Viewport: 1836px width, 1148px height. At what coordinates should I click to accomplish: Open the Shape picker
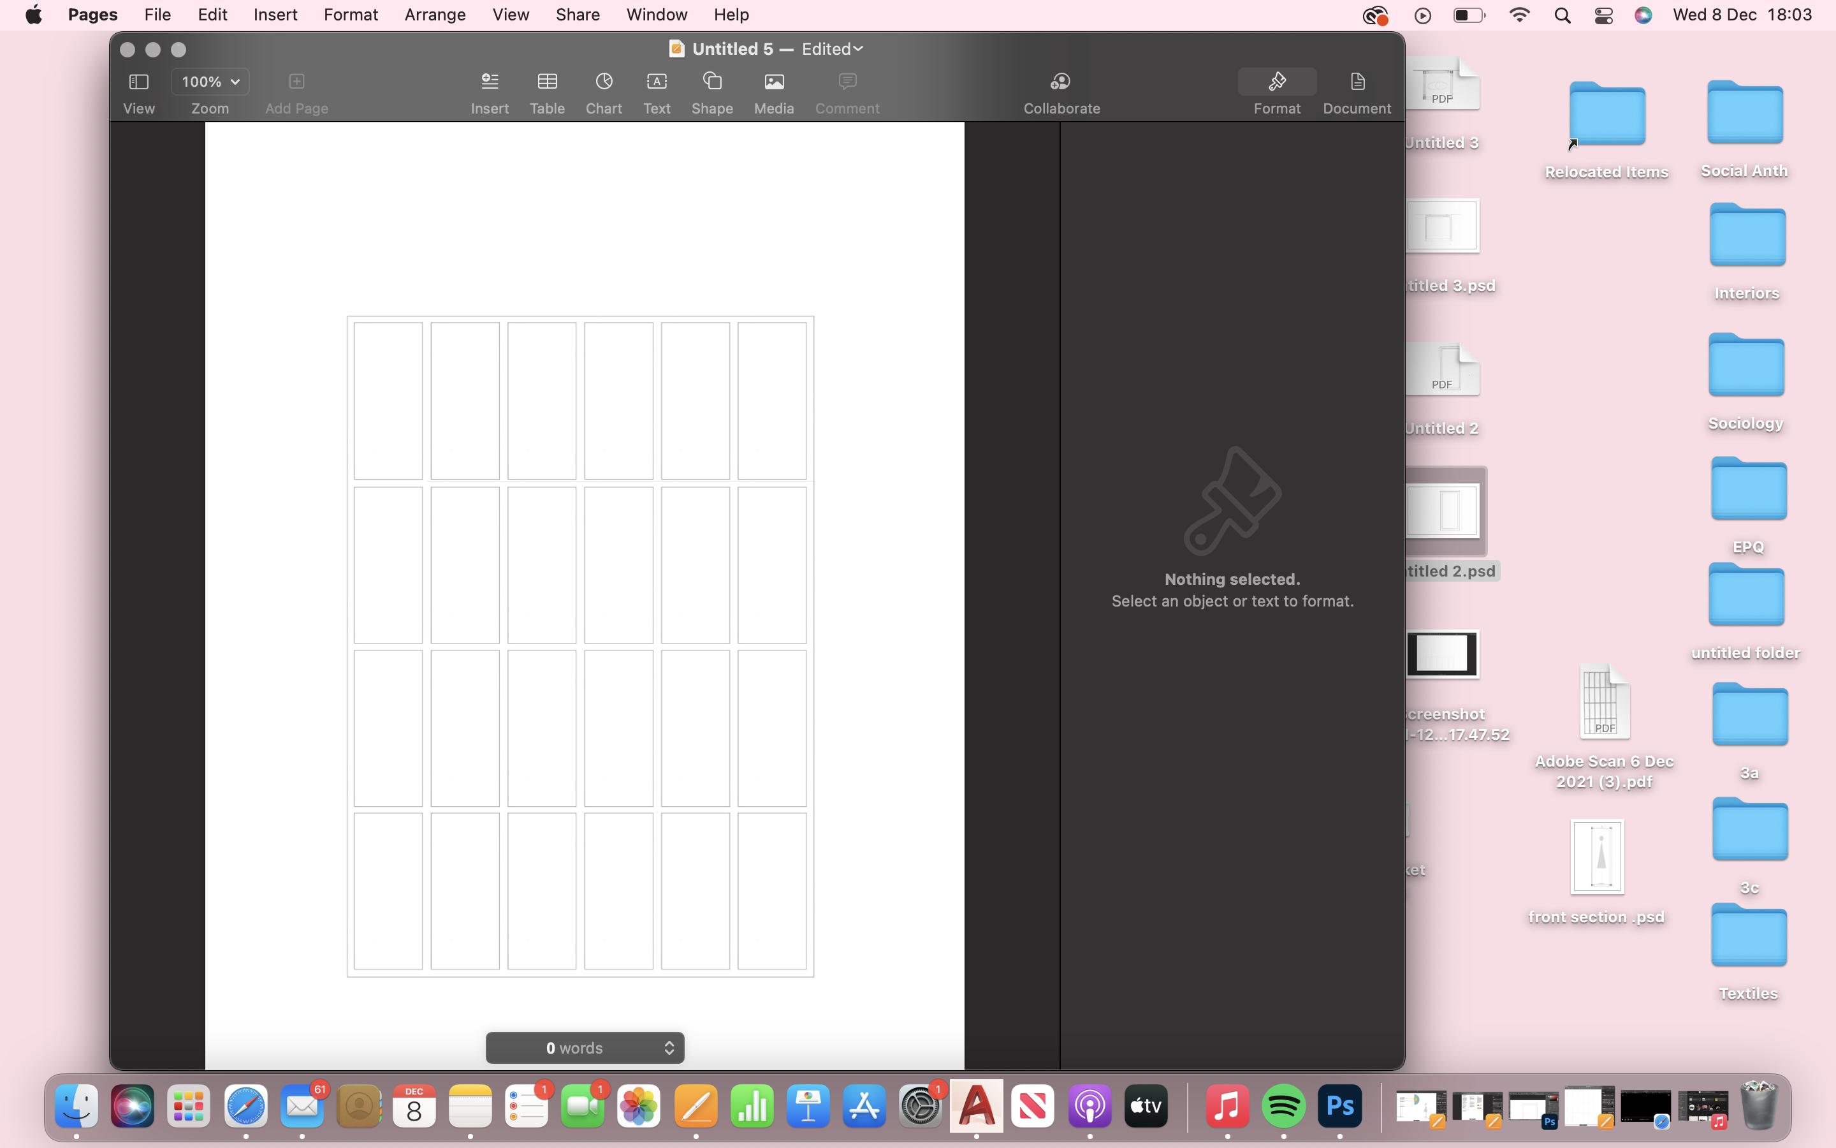711,82
